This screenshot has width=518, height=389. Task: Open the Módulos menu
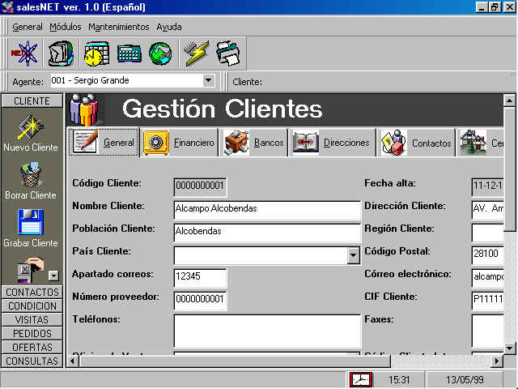[66, 27]
